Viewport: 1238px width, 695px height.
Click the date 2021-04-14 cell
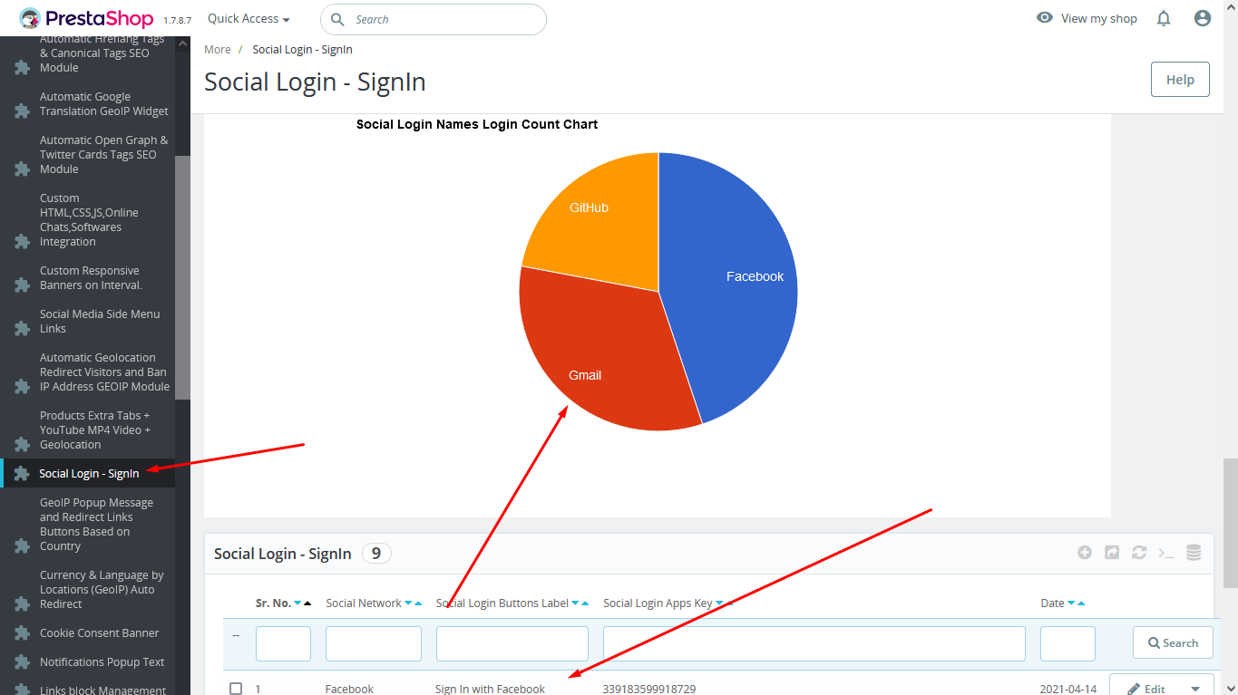point(1068,690)
